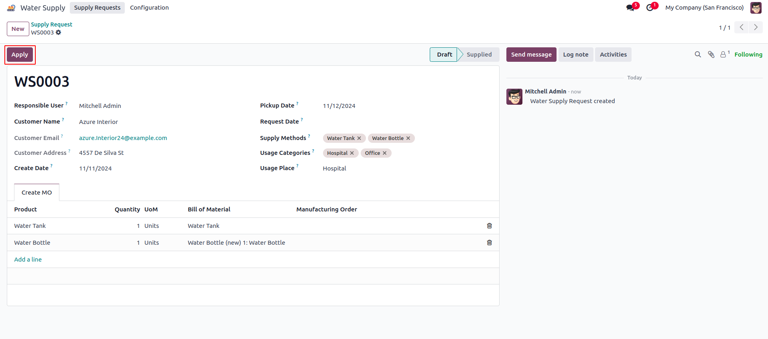Show followers list icon

(x=723, y=55)
